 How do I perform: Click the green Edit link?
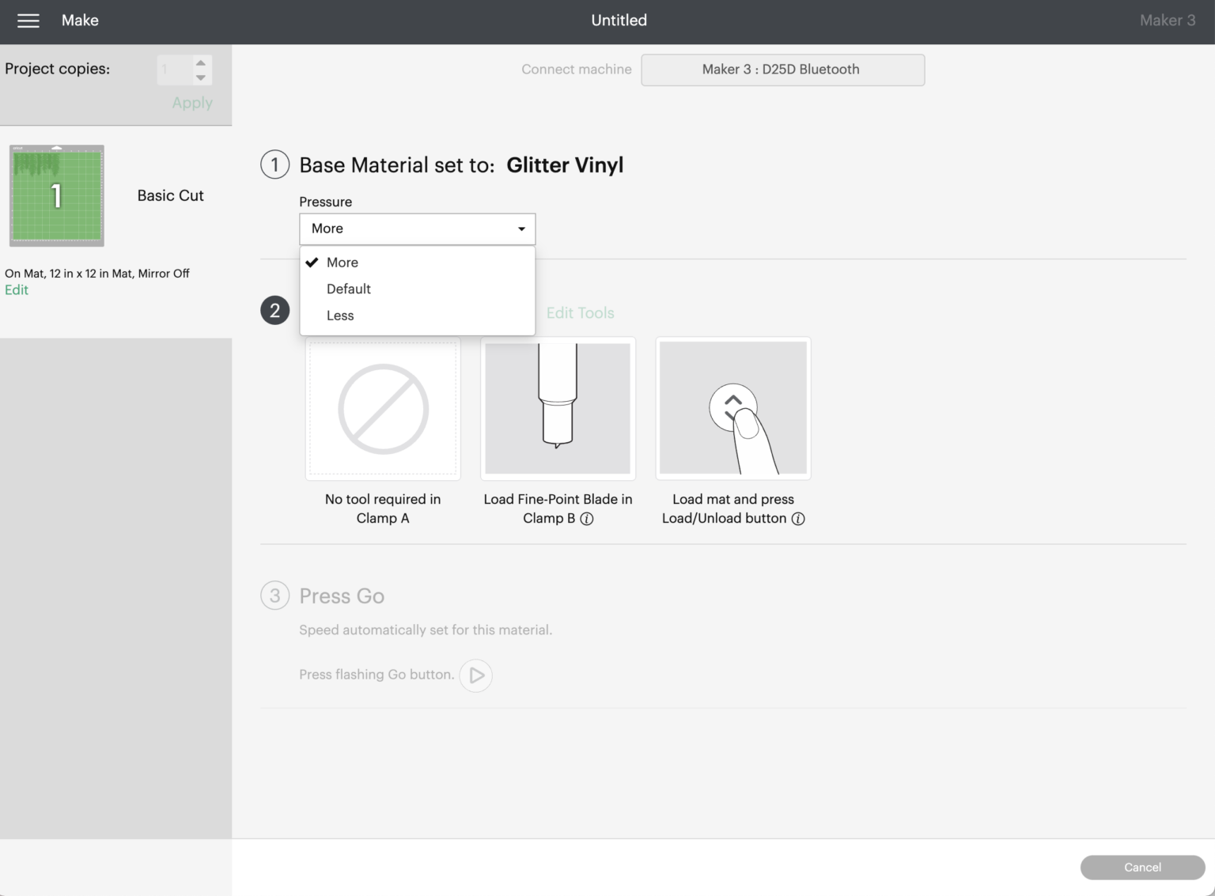tap(17, 290)
